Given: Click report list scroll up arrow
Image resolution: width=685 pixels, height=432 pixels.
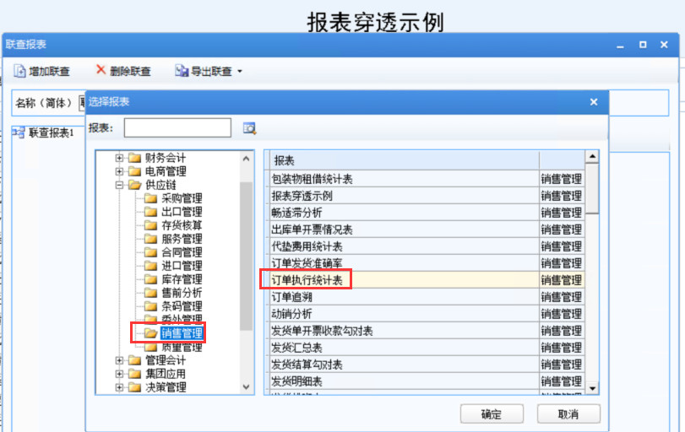Looking at the screenshot, I should pos(592,156).
